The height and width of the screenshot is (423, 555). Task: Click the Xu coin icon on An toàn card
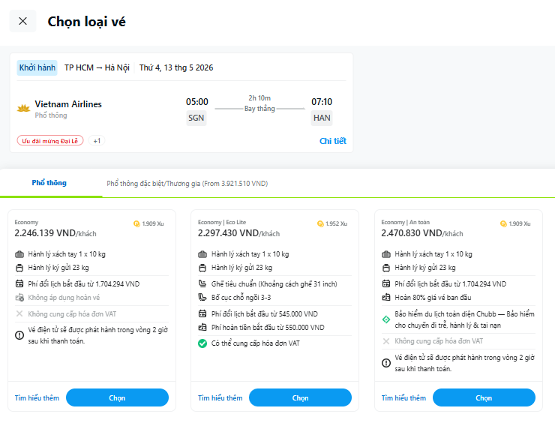tap(502, 223)
